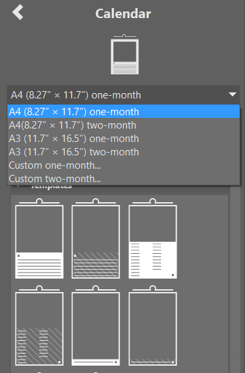The image size is (245, 373).
Task: Collapse the calendar size dropdown arrow
Action: click(x=232, y=94)
